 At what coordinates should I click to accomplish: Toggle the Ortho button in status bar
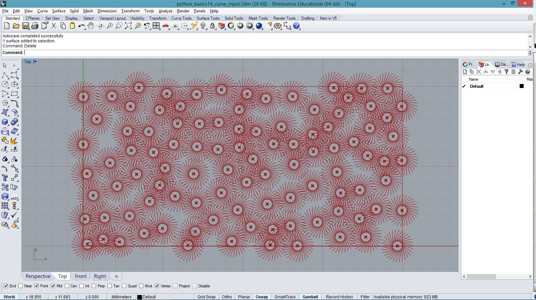[227, 297]
